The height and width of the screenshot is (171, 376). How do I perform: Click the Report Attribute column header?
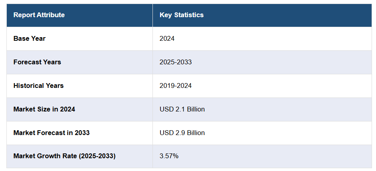pos(39,15)
